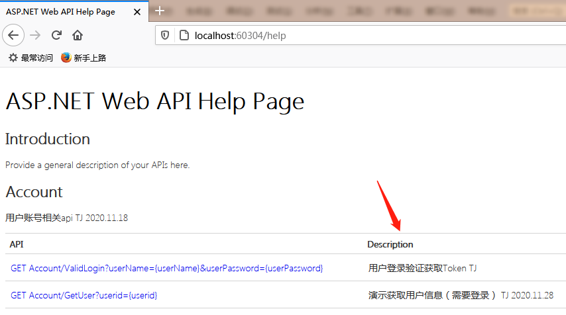Click the description '用户登录验证获取Token TJ'
Viewport: 566px width, 315px height.
(x=422, y=268)
